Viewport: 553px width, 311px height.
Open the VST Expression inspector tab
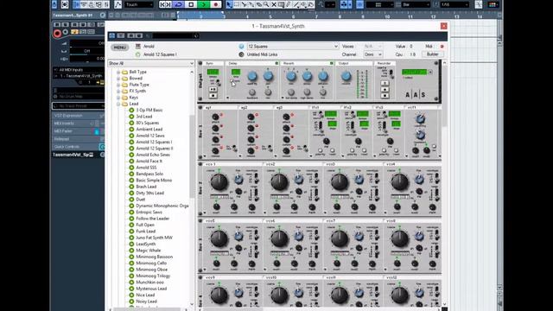coord(79,116)
